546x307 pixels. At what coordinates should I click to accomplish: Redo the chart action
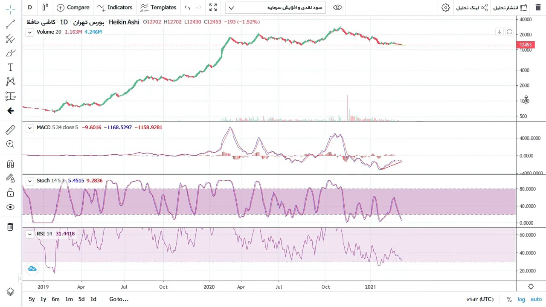click(198, 7)
